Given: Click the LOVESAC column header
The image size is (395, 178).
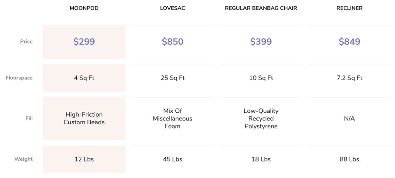Looking at the screenshot, I should coord(172,8).
